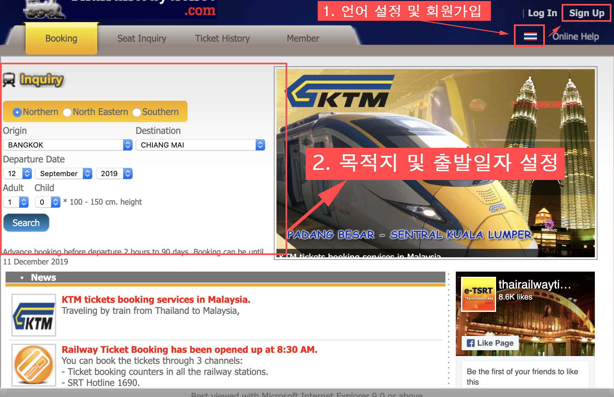The width and height of the screenshot is (614, 397).
Task: Open the Destination CHIANG MAI dropdown
Action: click(200, 145)
